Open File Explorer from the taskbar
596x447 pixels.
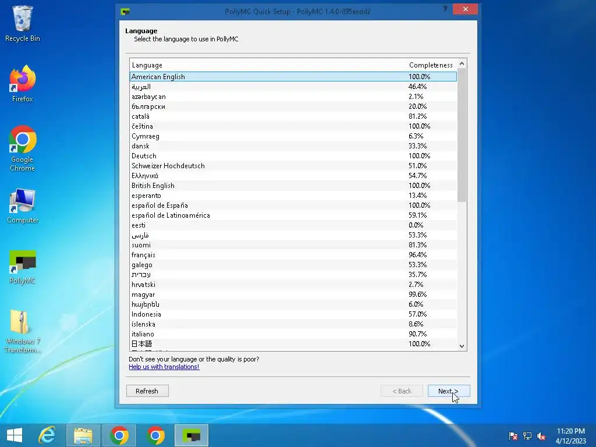(83, 435)
